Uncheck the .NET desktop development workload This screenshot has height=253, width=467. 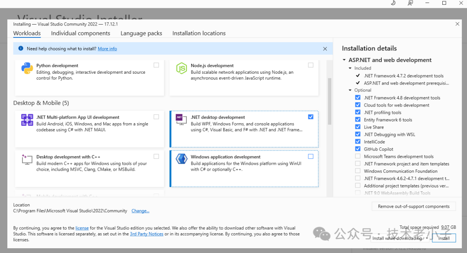tap(311, 117)
